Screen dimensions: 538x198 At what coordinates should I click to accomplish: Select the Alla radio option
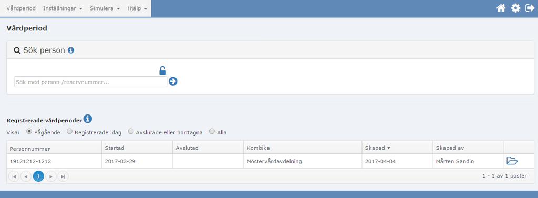(x=212, y=131)
